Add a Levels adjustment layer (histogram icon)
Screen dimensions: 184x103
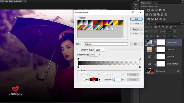pyautogui.click(x=152, y=10)
